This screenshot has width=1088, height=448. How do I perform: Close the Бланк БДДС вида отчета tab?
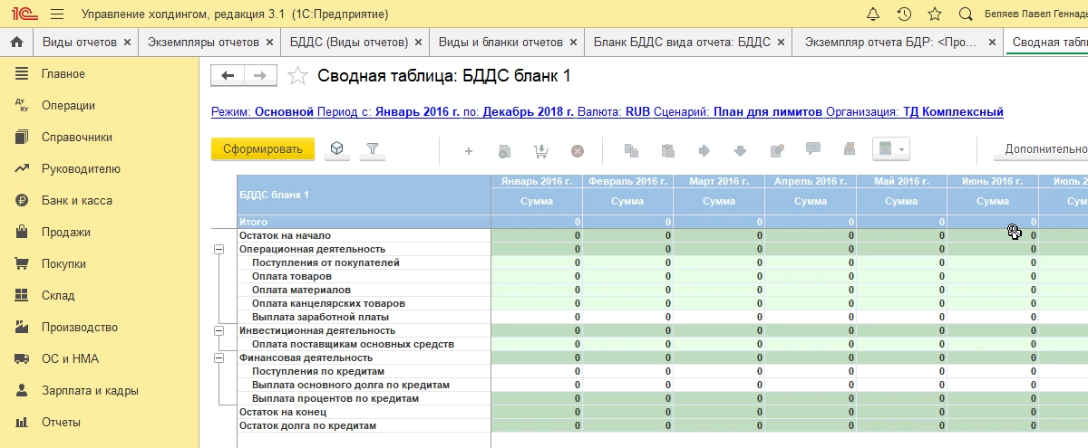(781, 43)
